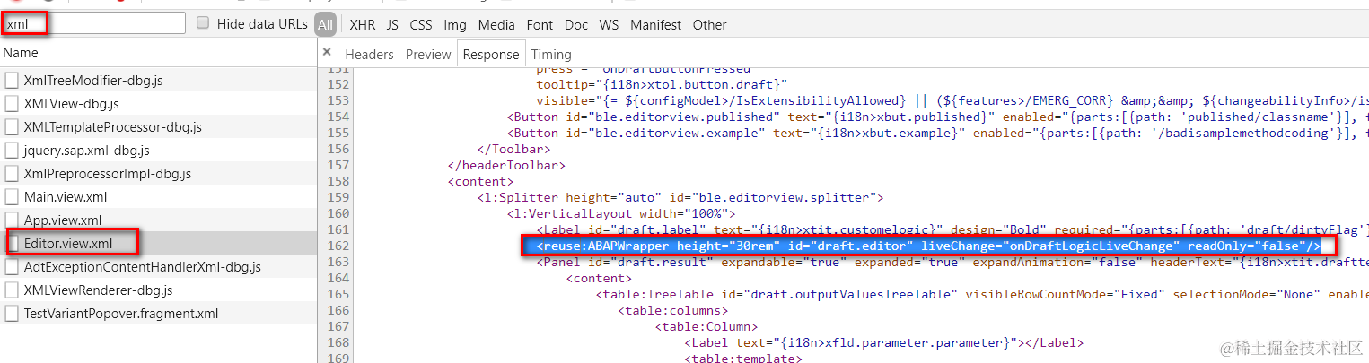Click line number 162 in response

[x=337, y=246]
